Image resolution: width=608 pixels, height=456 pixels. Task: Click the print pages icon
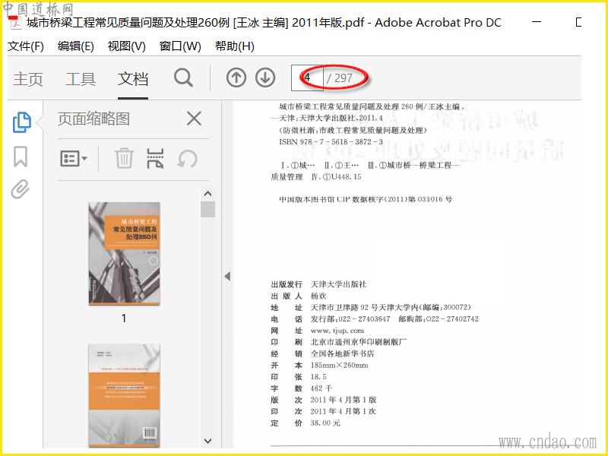[155, 158]
